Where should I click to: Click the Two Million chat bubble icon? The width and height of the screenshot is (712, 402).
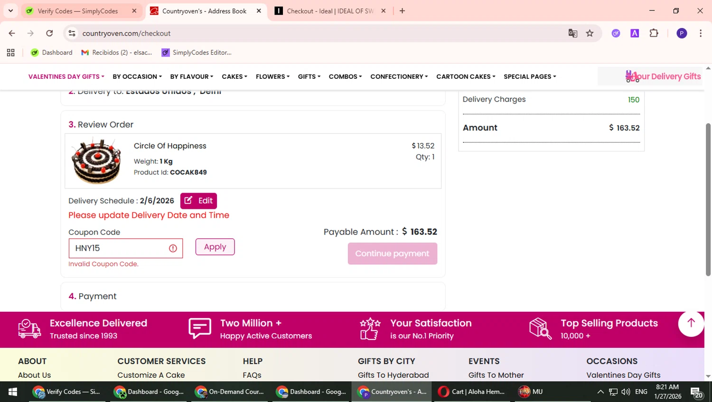click(x=200, y=328)
